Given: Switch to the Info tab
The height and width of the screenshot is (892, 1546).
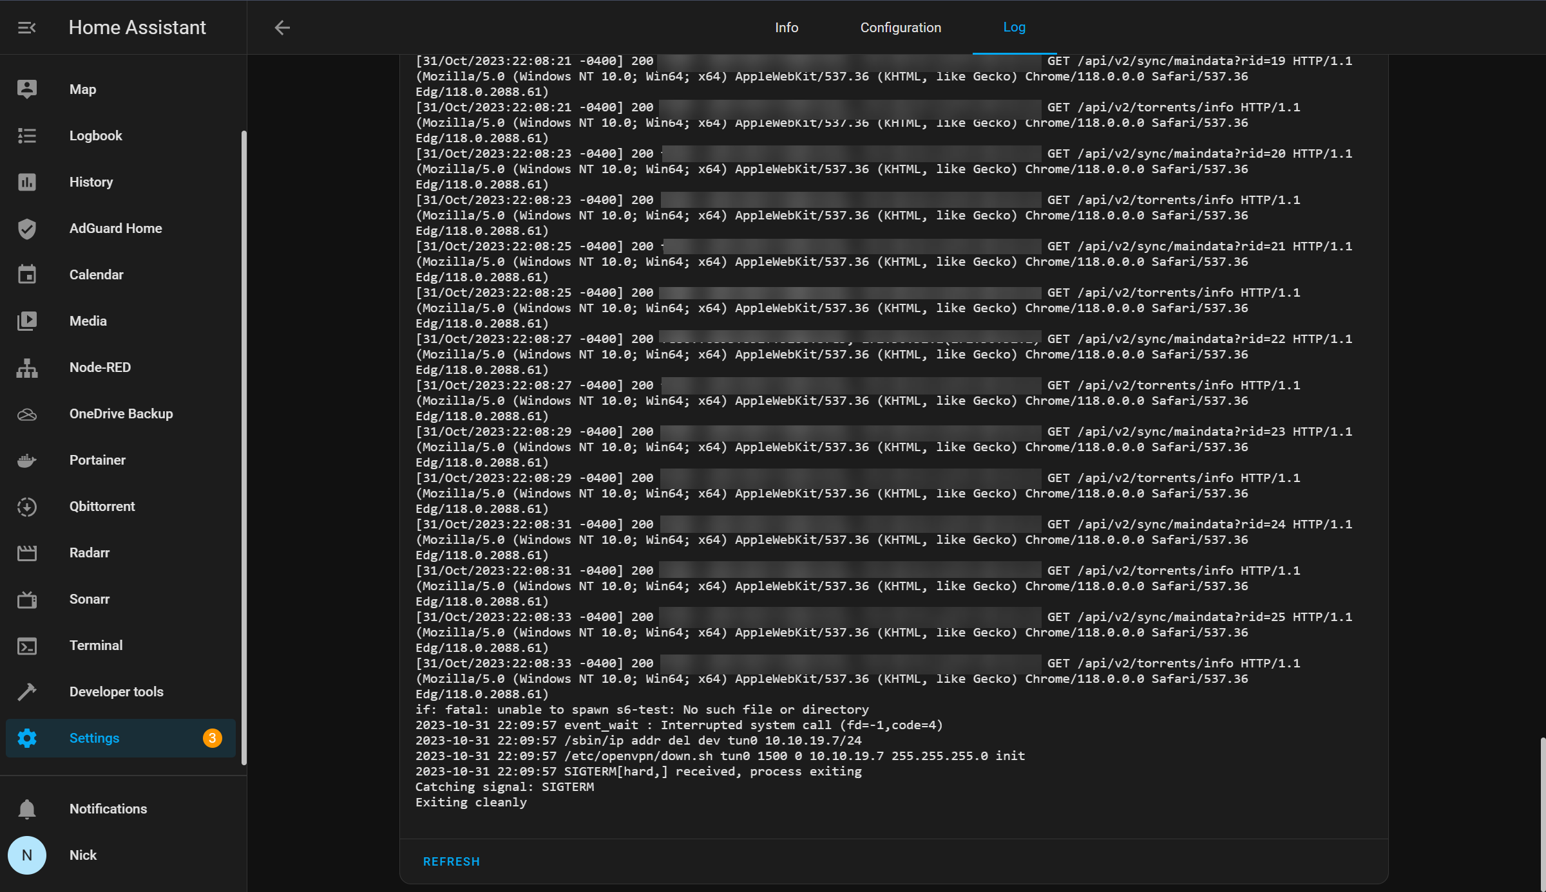Looking at the screenshot, I should [787, 27].
